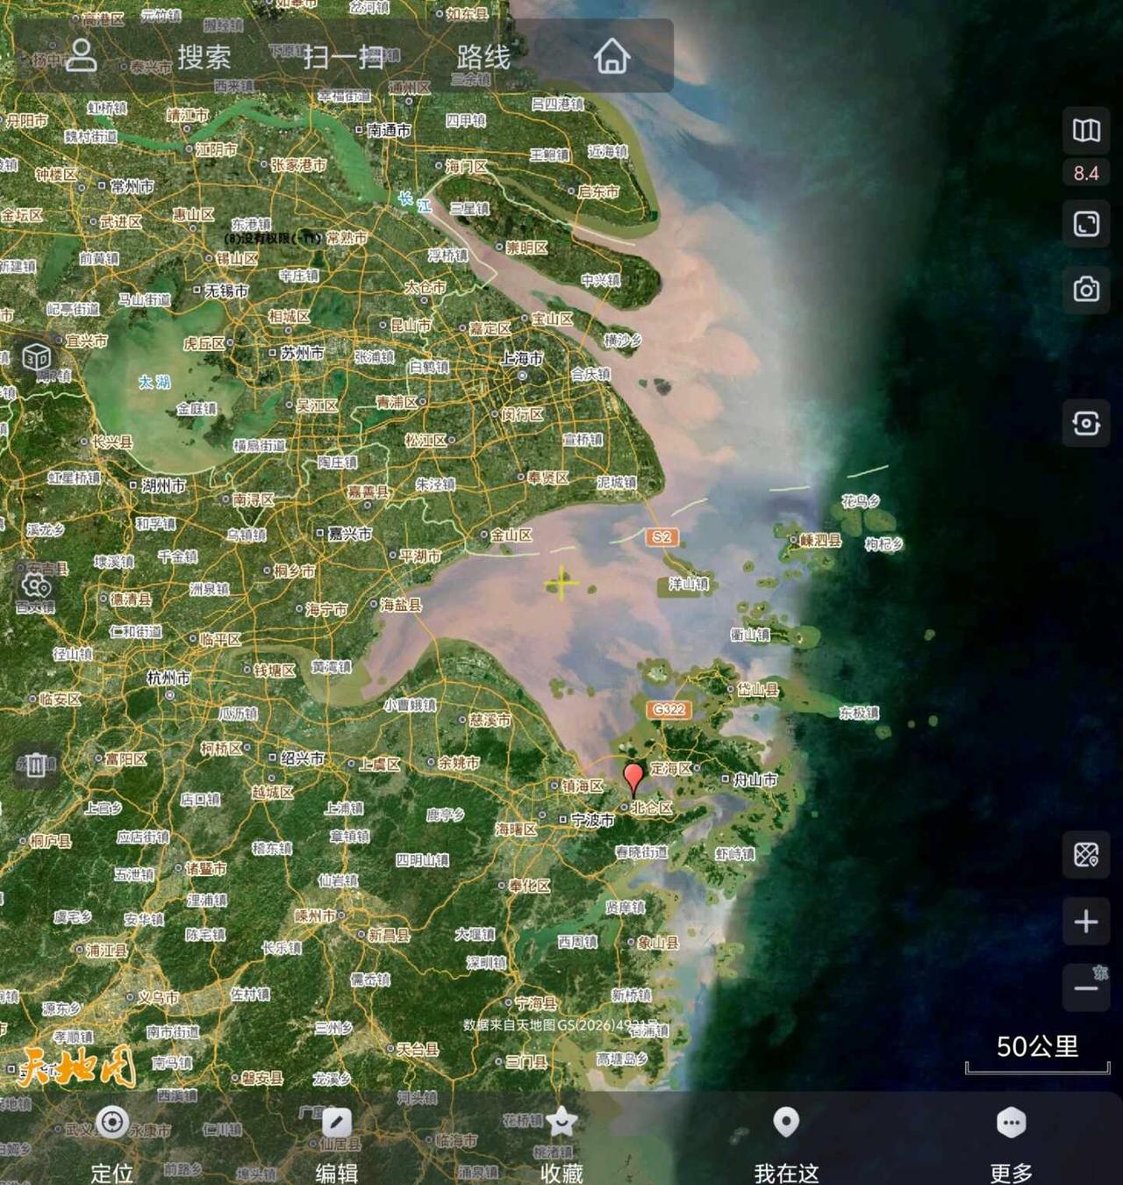Open the settings gear icon on left
The width and height of the screenshot is (1123, 1185).
point(36,585)
